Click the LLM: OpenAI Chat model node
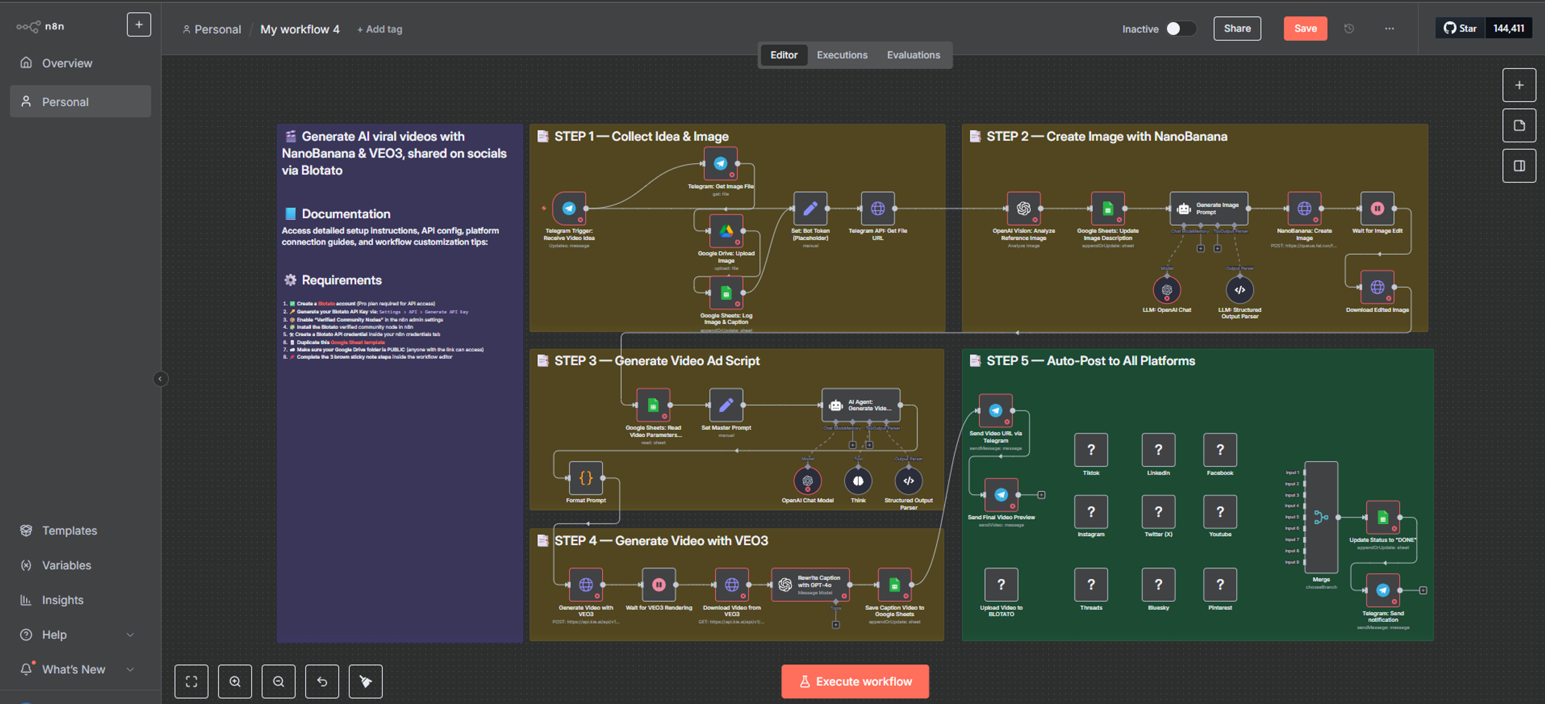 (x=1167, y=290)
